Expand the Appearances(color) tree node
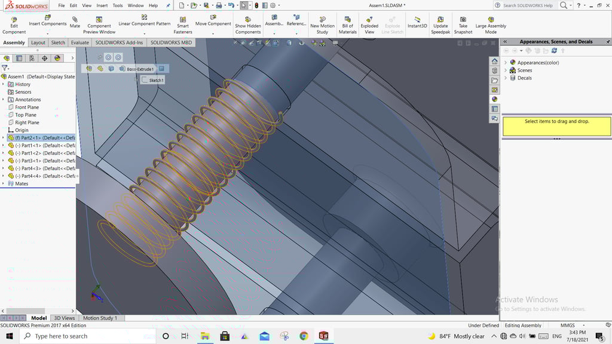 [x=506, y=63]
